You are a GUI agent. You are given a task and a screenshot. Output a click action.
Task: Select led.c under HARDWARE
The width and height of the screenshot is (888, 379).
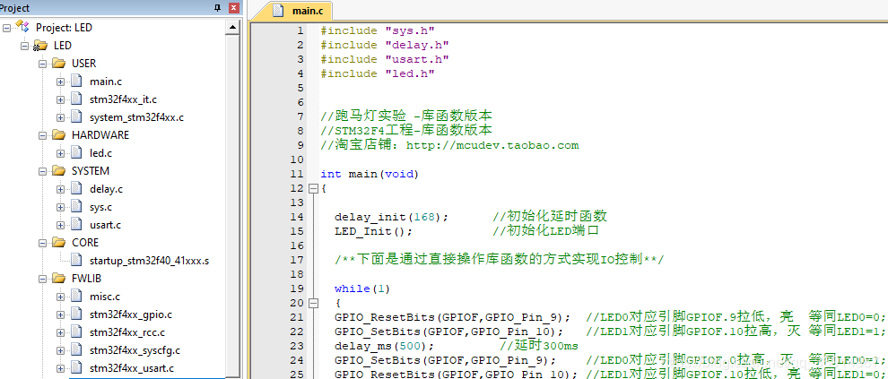[x=100, y=152]
